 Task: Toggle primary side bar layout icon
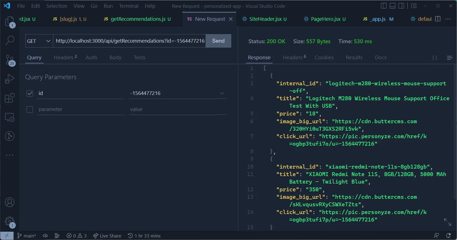pyautogui.click(x=384, y=6)
